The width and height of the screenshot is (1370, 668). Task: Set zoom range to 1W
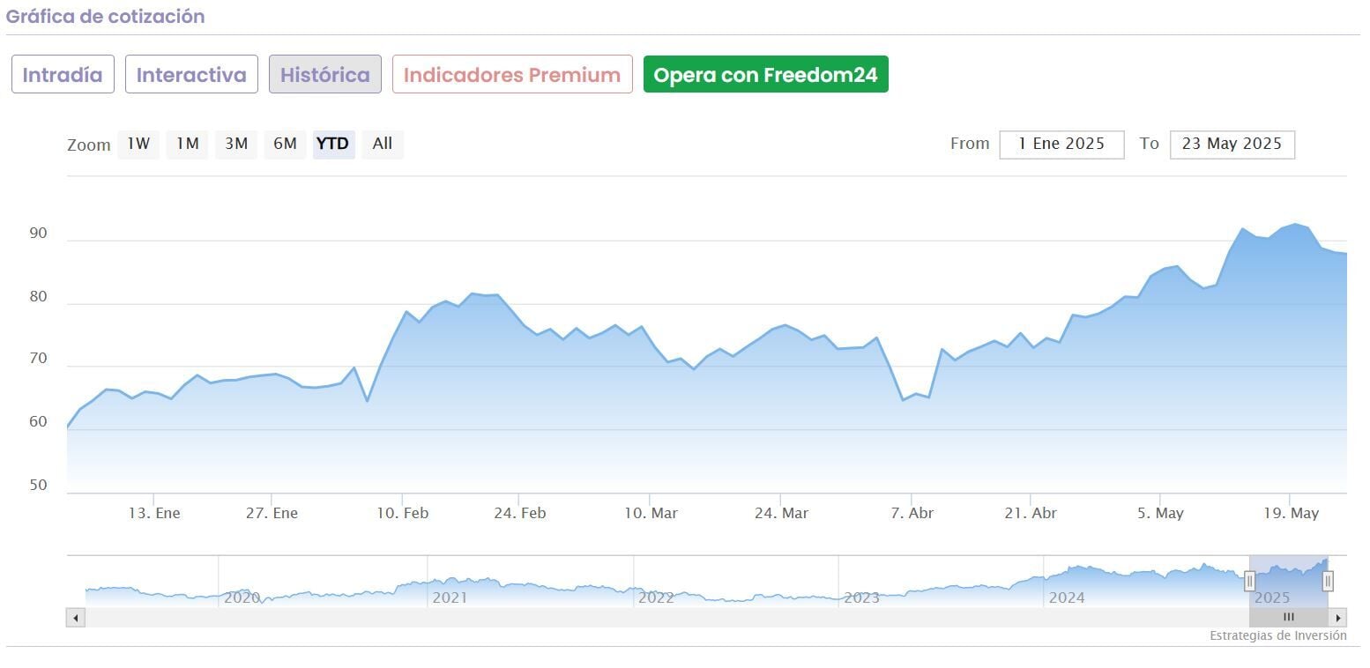click(x=138, y=144)
